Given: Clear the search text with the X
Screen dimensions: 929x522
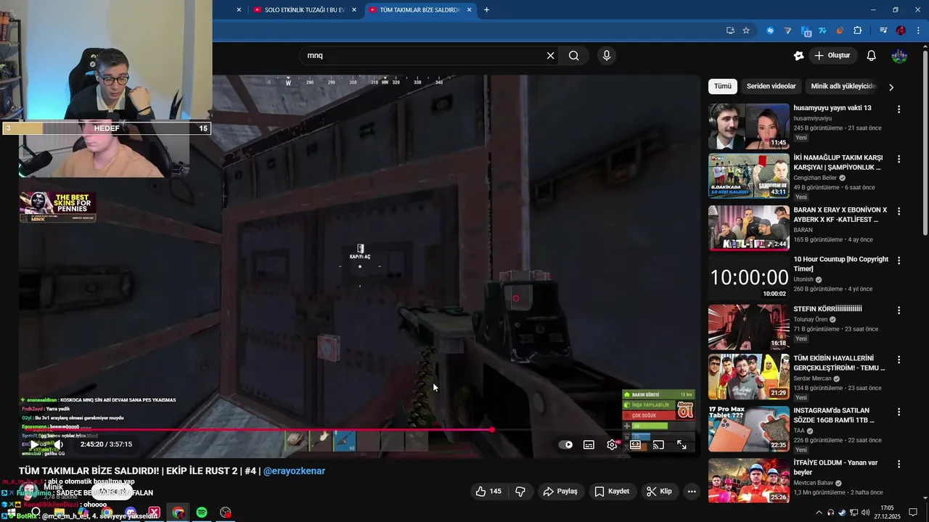Looking at the screenshot, I should [550, 55].
